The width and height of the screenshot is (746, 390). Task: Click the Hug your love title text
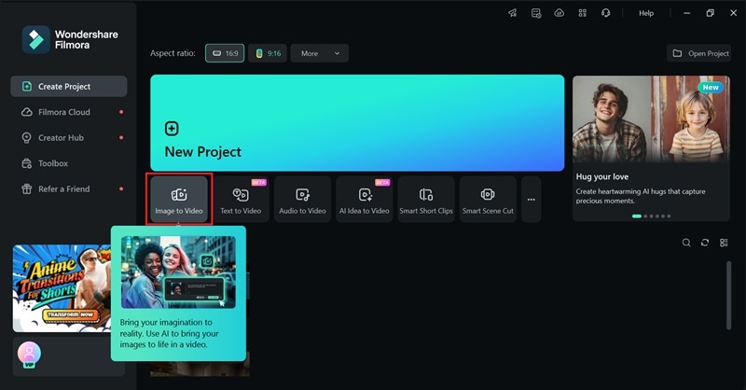tap(602, 176)
